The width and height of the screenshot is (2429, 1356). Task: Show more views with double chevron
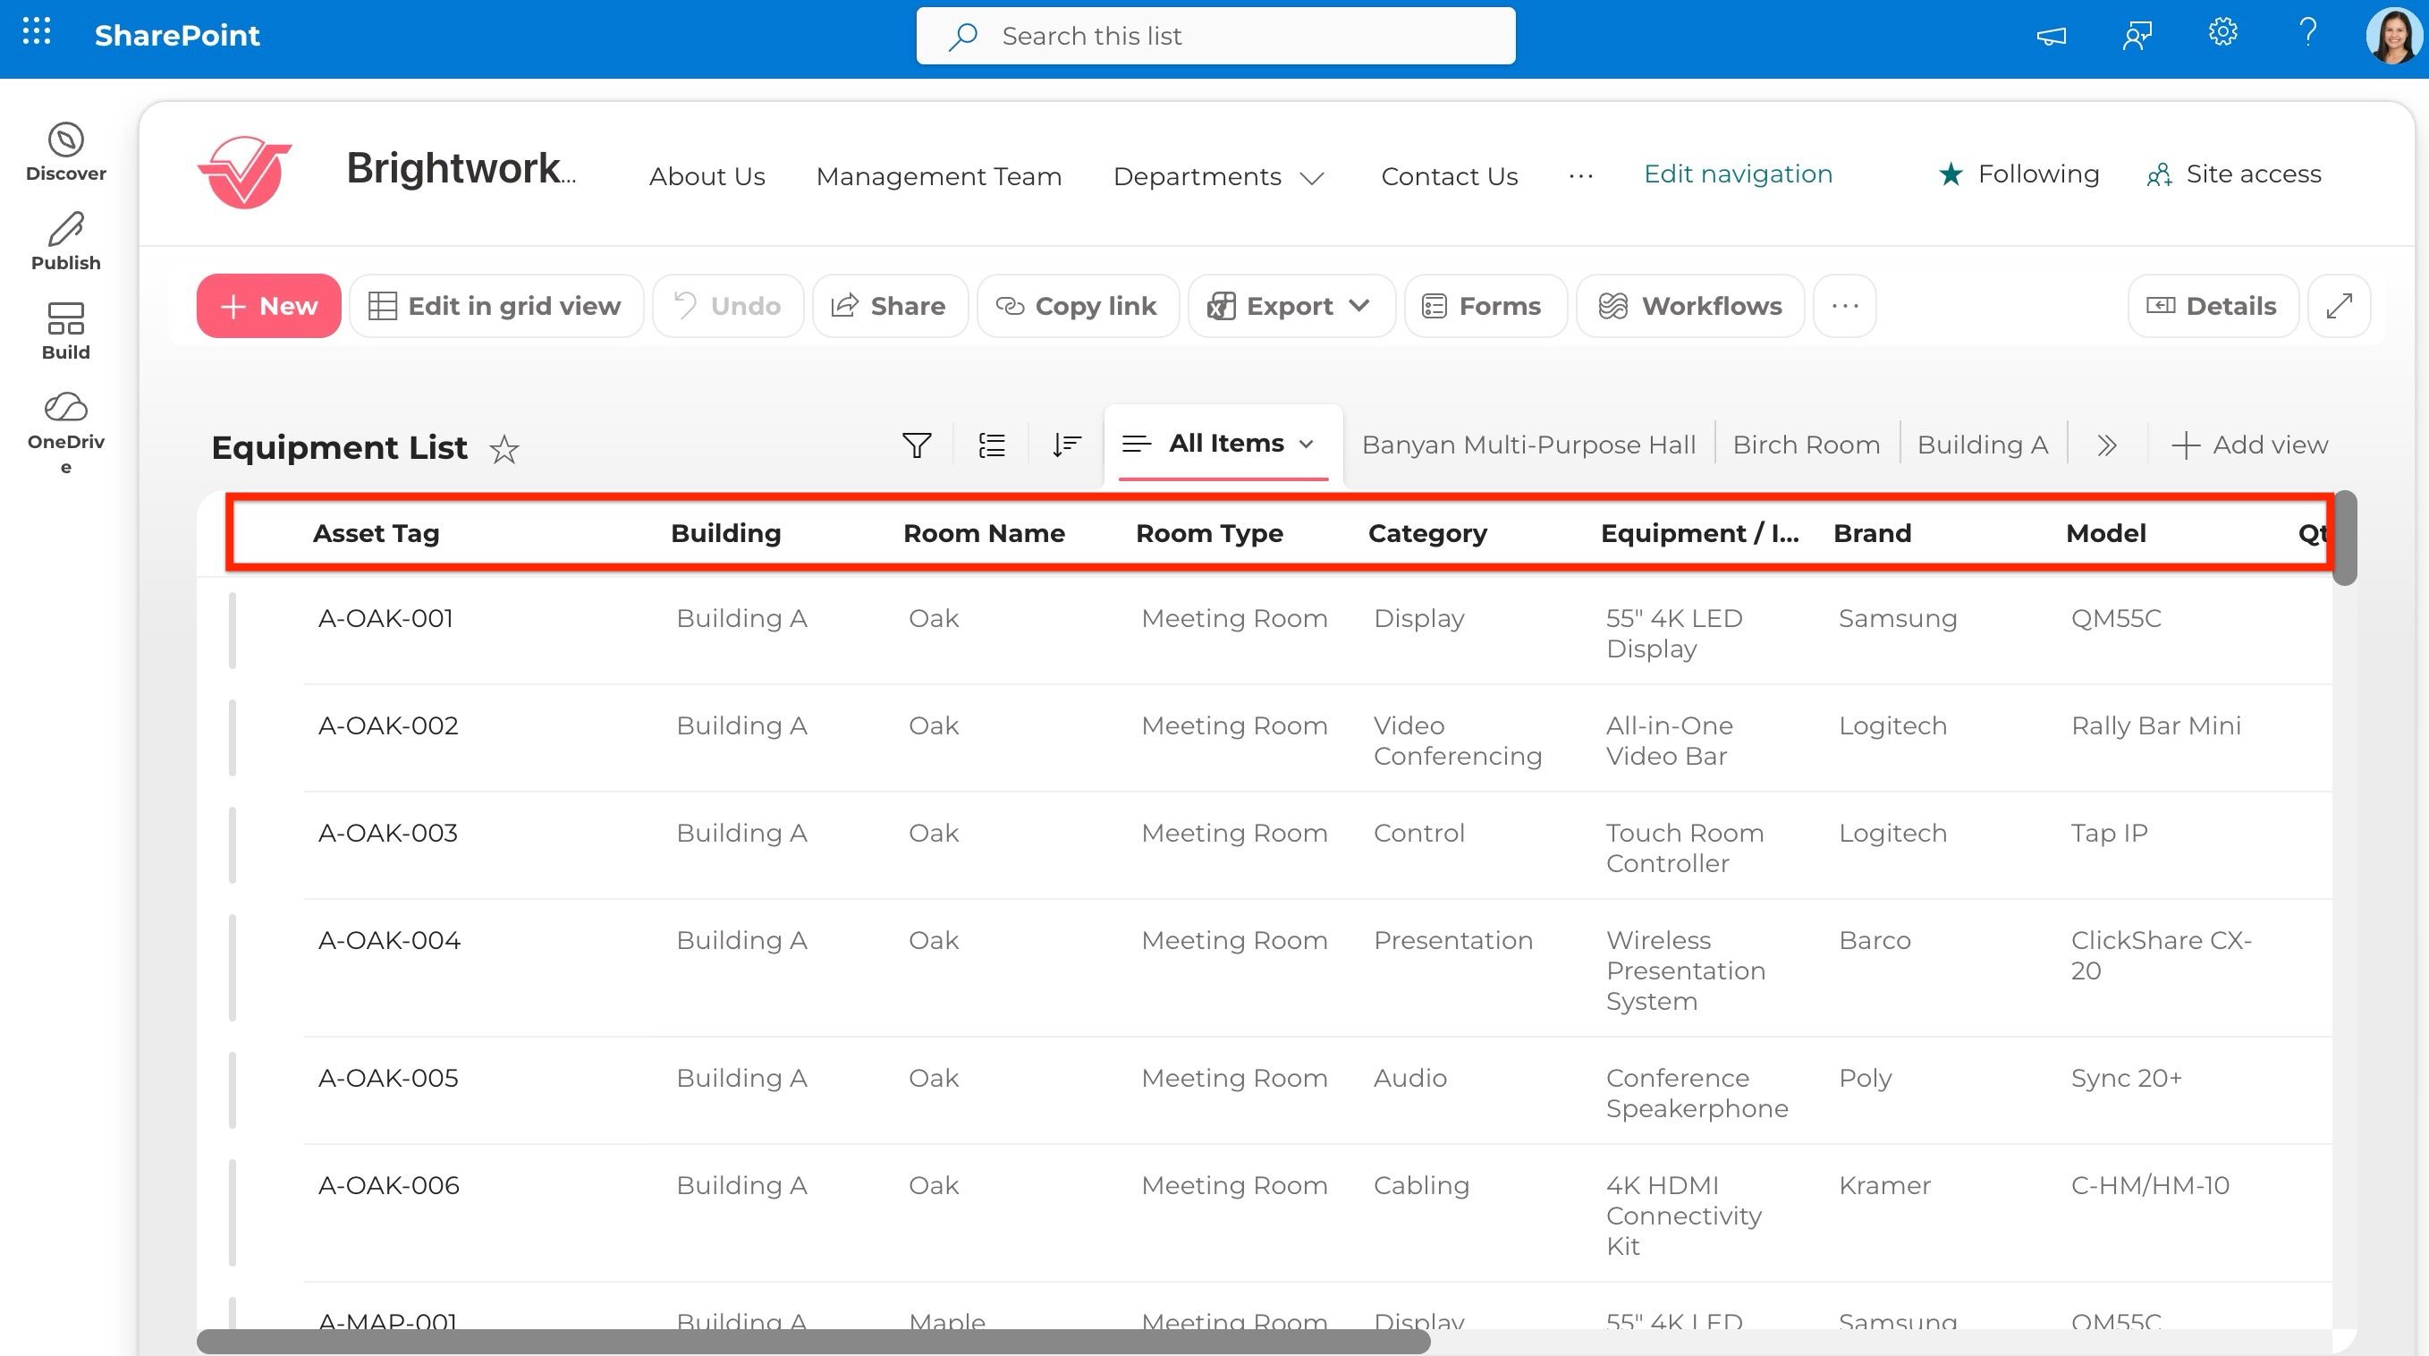2107,445
